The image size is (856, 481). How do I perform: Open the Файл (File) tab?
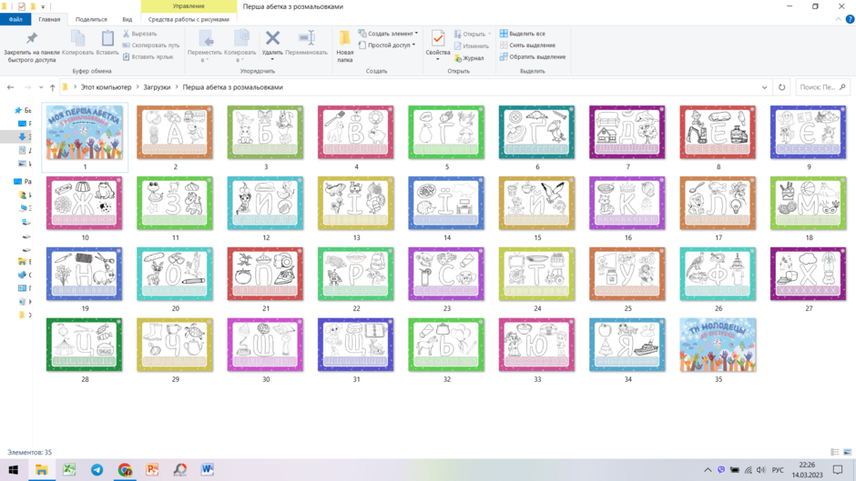(15, 19)
